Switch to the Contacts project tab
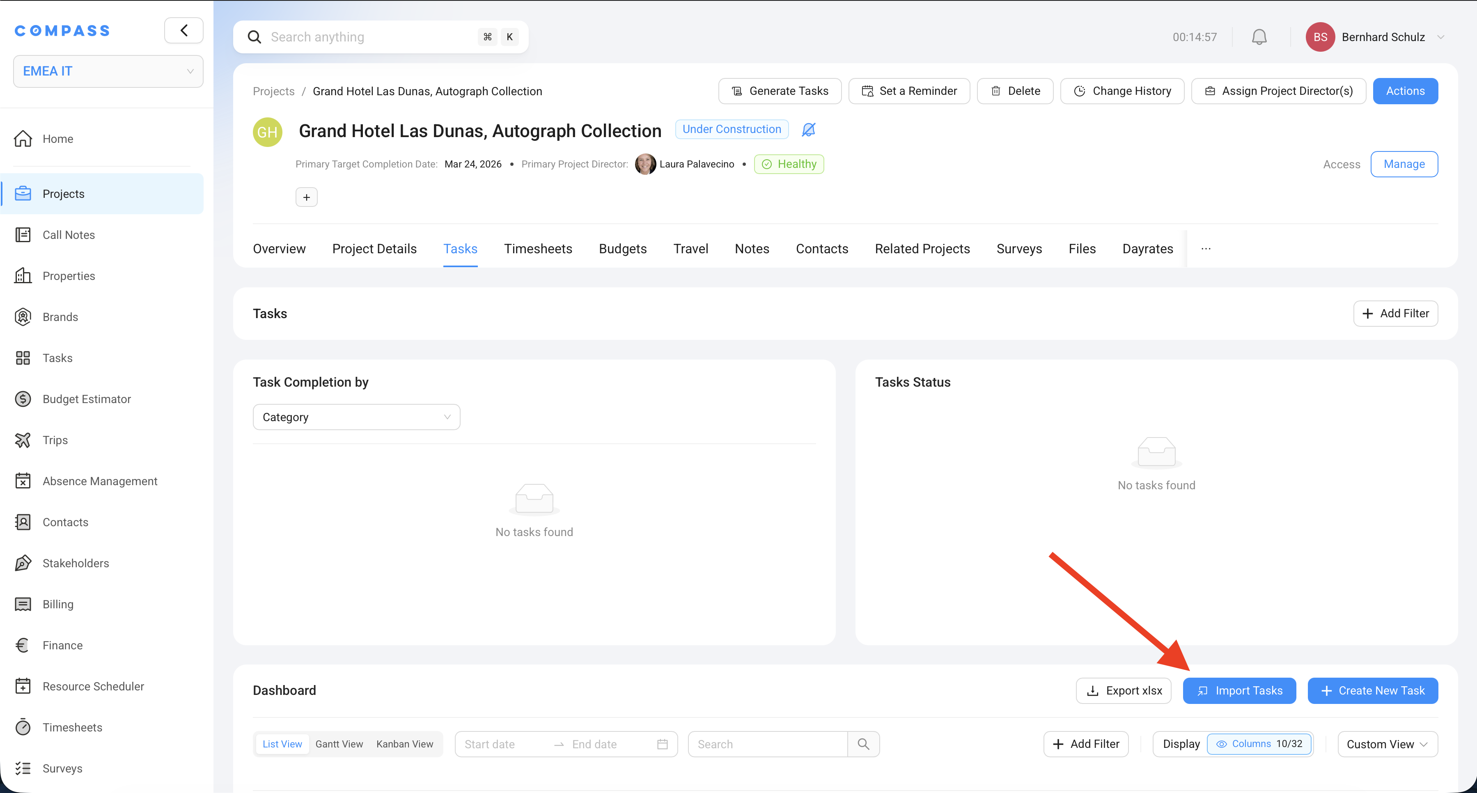Viewport: 1477px width, 793px height. pyautogui.click(x=822, y=249)
